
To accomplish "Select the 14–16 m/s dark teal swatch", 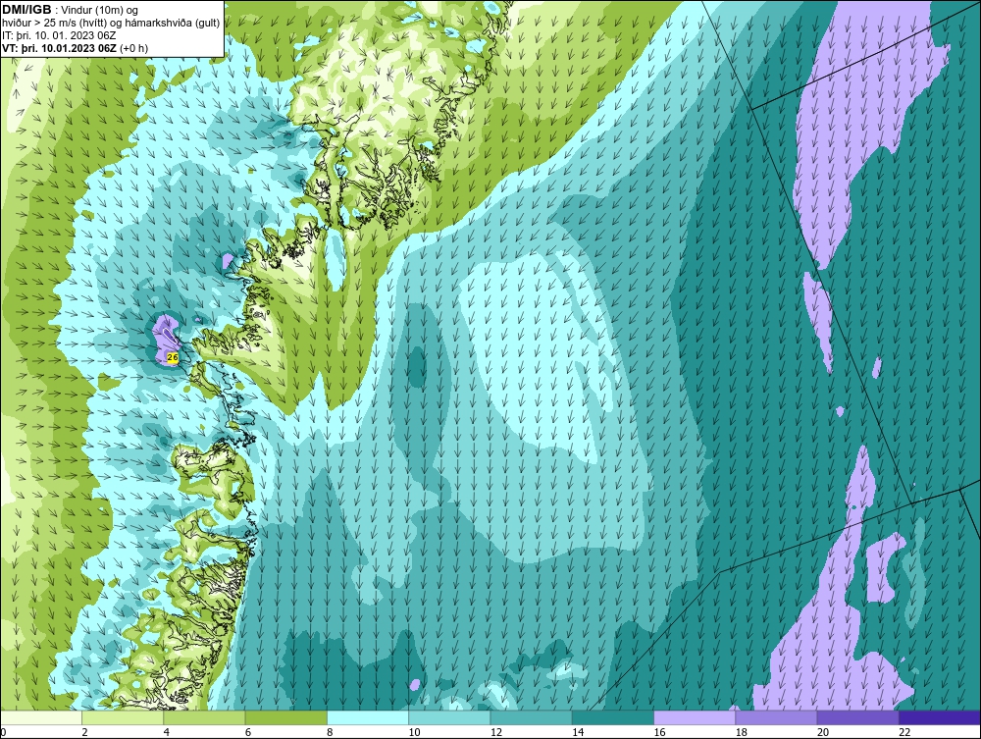I will point(613,717).
